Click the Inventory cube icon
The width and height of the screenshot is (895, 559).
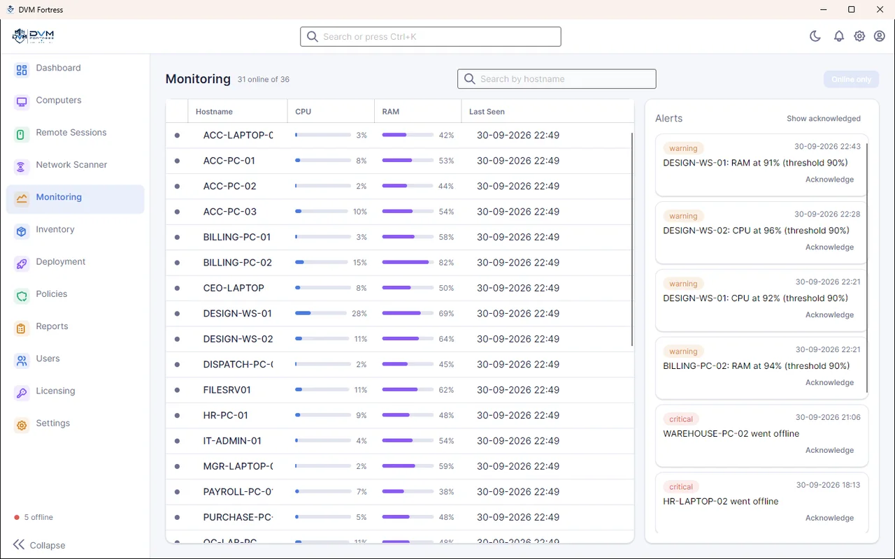(x=22, y=231)
